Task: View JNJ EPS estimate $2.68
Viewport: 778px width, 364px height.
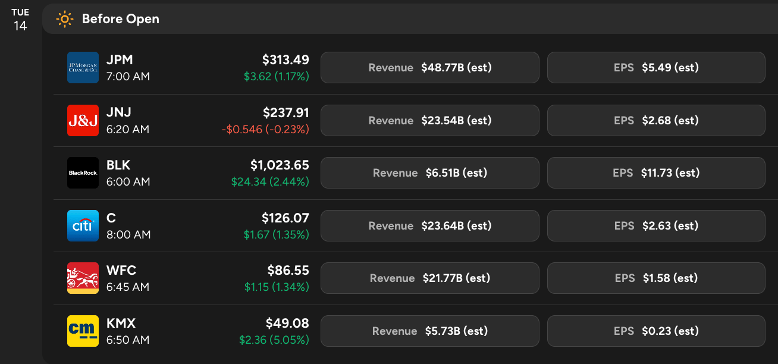Action: (x=656, y=120)
